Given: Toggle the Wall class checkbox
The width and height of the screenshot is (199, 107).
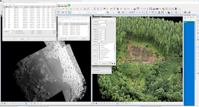Looking at the screenshot, I should click(99, 59).
